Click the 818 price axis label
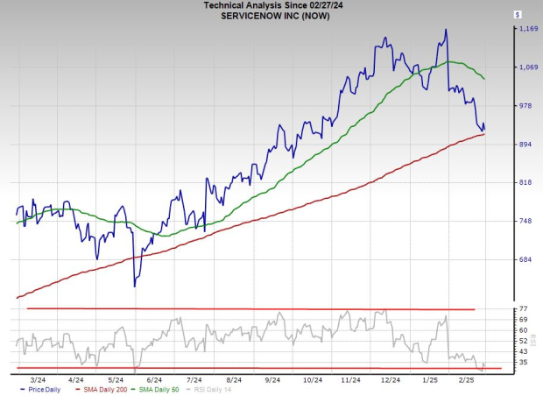The image size is (543, 396). (525, 182)
